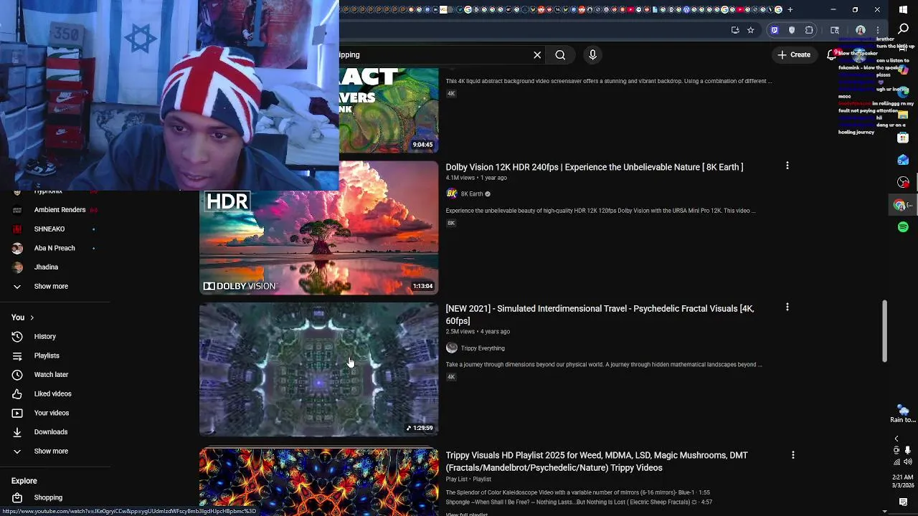Play the fractal visuals thumbnail
The width and height of the screenshot is (918, 516).
[x=318, y=369]
